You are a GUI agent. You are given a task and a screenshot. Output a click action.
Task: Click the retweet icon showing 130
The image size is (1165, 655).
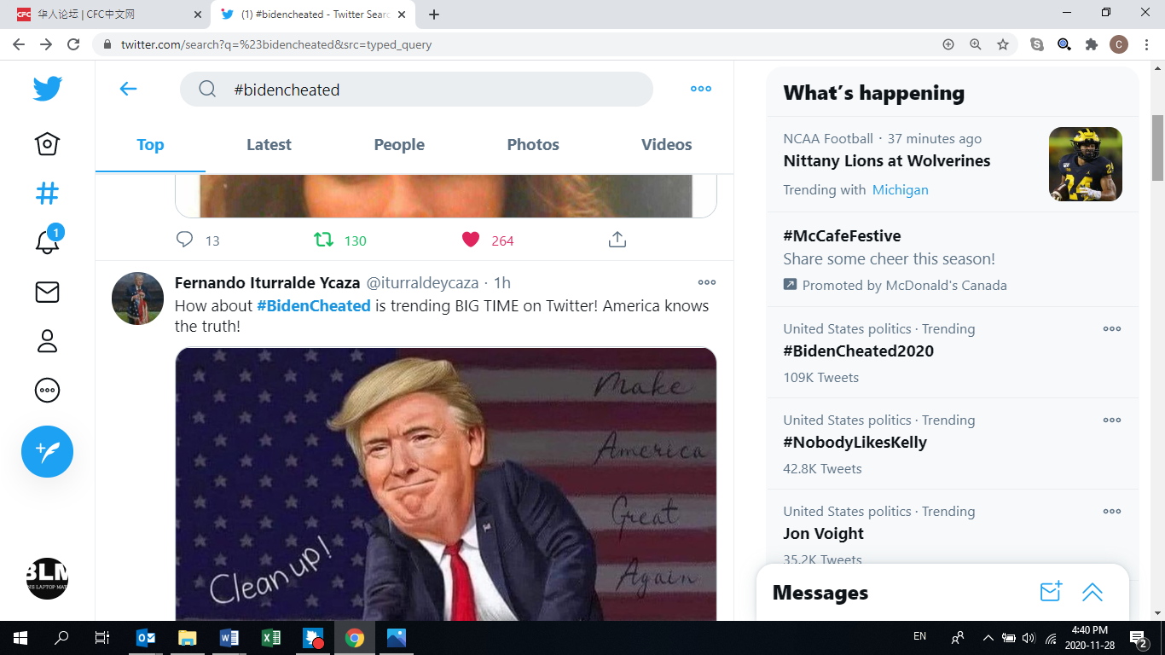pyautogui.click(x=324, y=241)
